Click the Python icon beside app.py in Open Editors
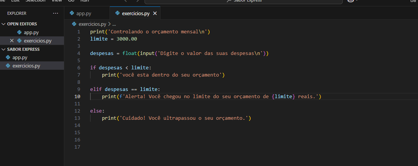This screenshot has width=418, height=166. point(19,32)
